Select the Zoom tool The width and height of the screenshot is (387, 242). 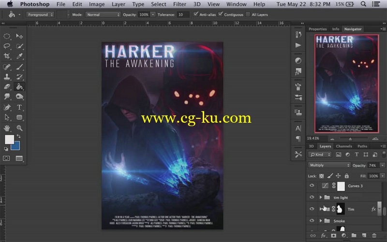tap(19, 128)
